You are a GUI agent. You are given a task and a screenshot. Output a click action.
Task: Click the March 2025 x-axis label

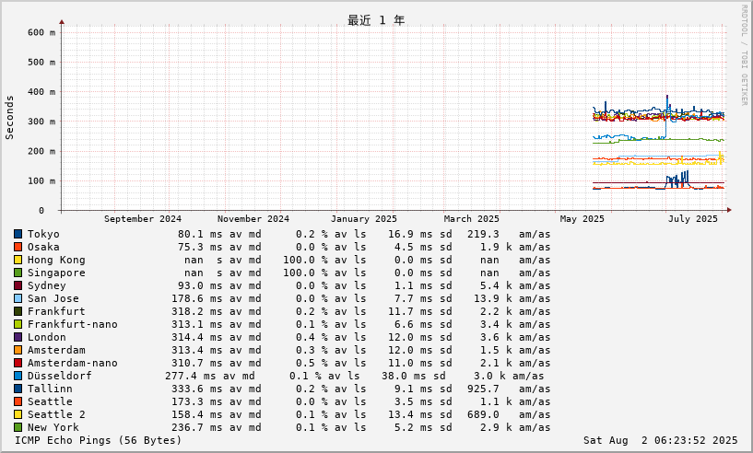pos(472,219)
